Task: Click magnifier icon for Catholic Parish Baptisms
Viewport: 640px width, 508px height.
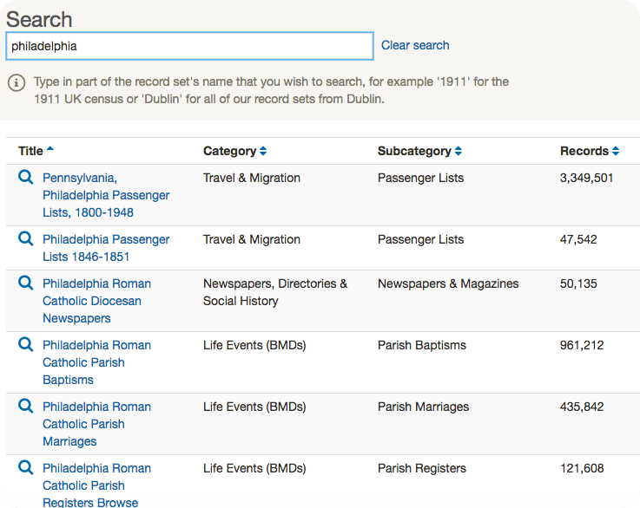Action: (26, 345)
